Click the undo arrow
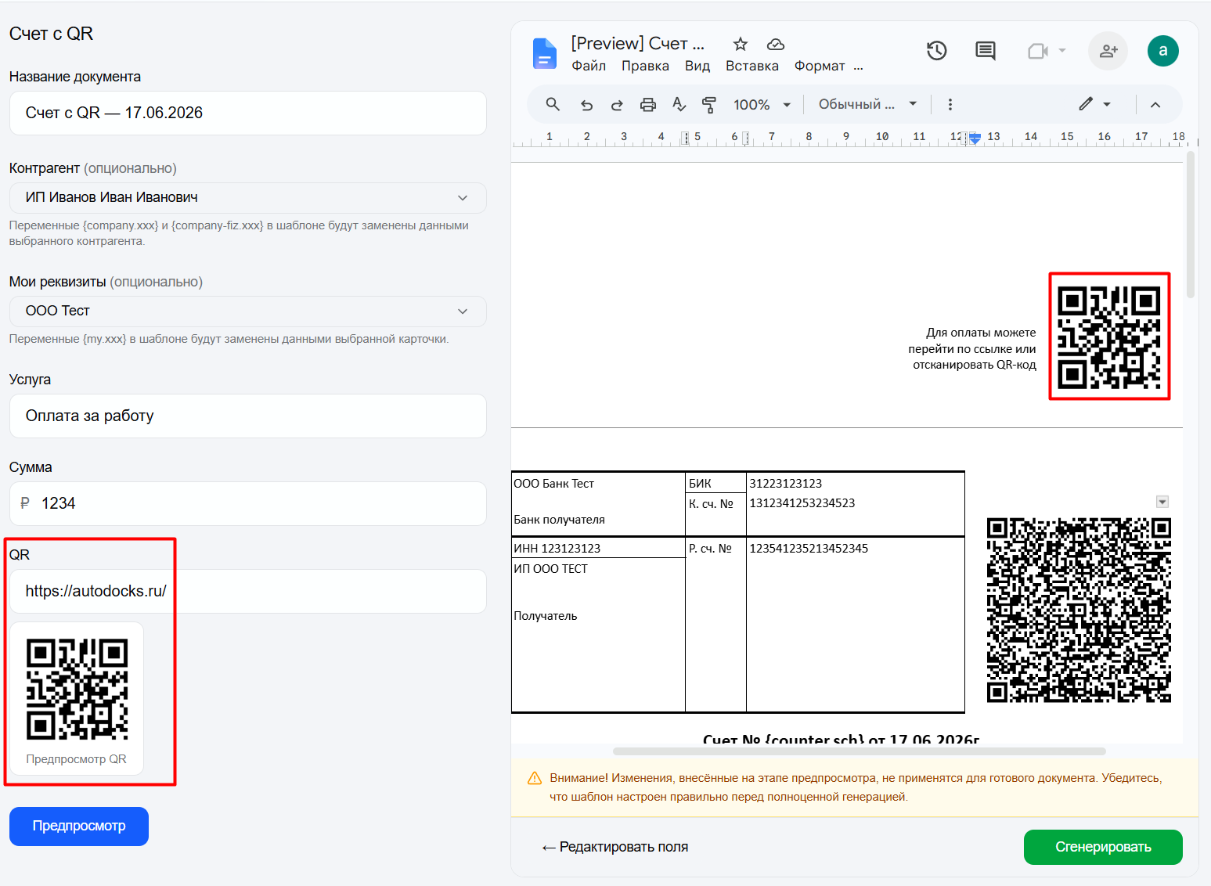1211x886 pixels. click(586, 105)
